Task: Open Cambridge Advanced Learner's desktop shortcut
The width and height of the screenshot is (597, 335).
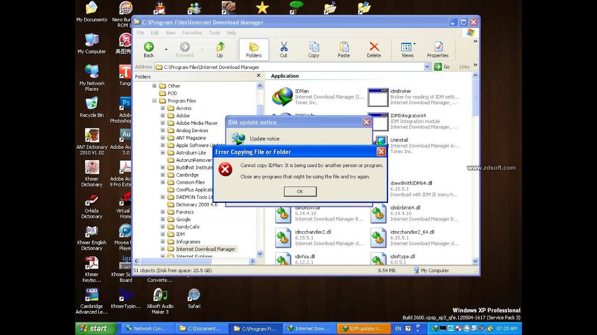Action: (92, 301)
